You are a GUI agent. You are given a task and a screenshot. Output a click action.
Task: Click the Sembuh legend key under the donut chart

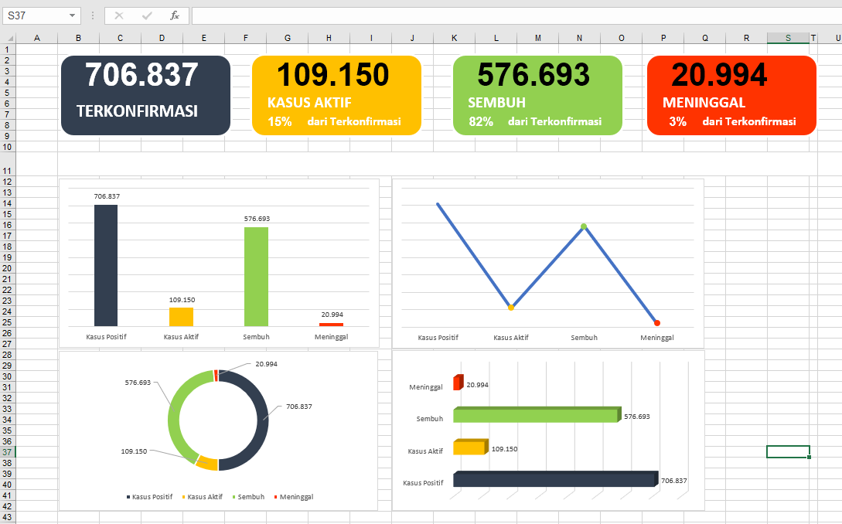click(234, 496)
